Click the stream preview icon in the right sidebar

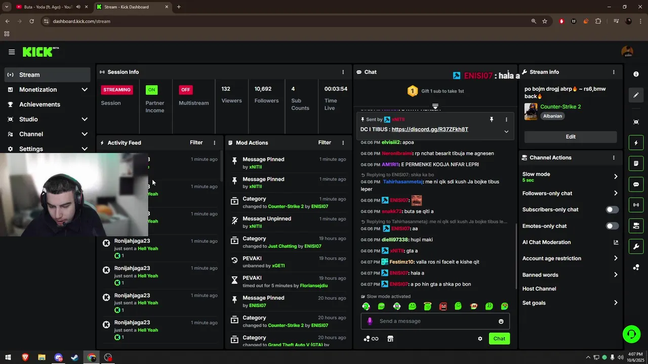[x=636, y=122]
